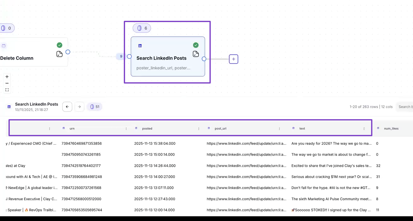This screenshot has width=413, height=221.
Task: Click urn cell 7394705653505695744
Action: click(x=82, y=210)
